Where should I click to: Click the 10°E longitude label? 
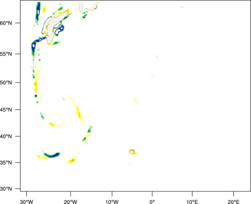(192, 202)
